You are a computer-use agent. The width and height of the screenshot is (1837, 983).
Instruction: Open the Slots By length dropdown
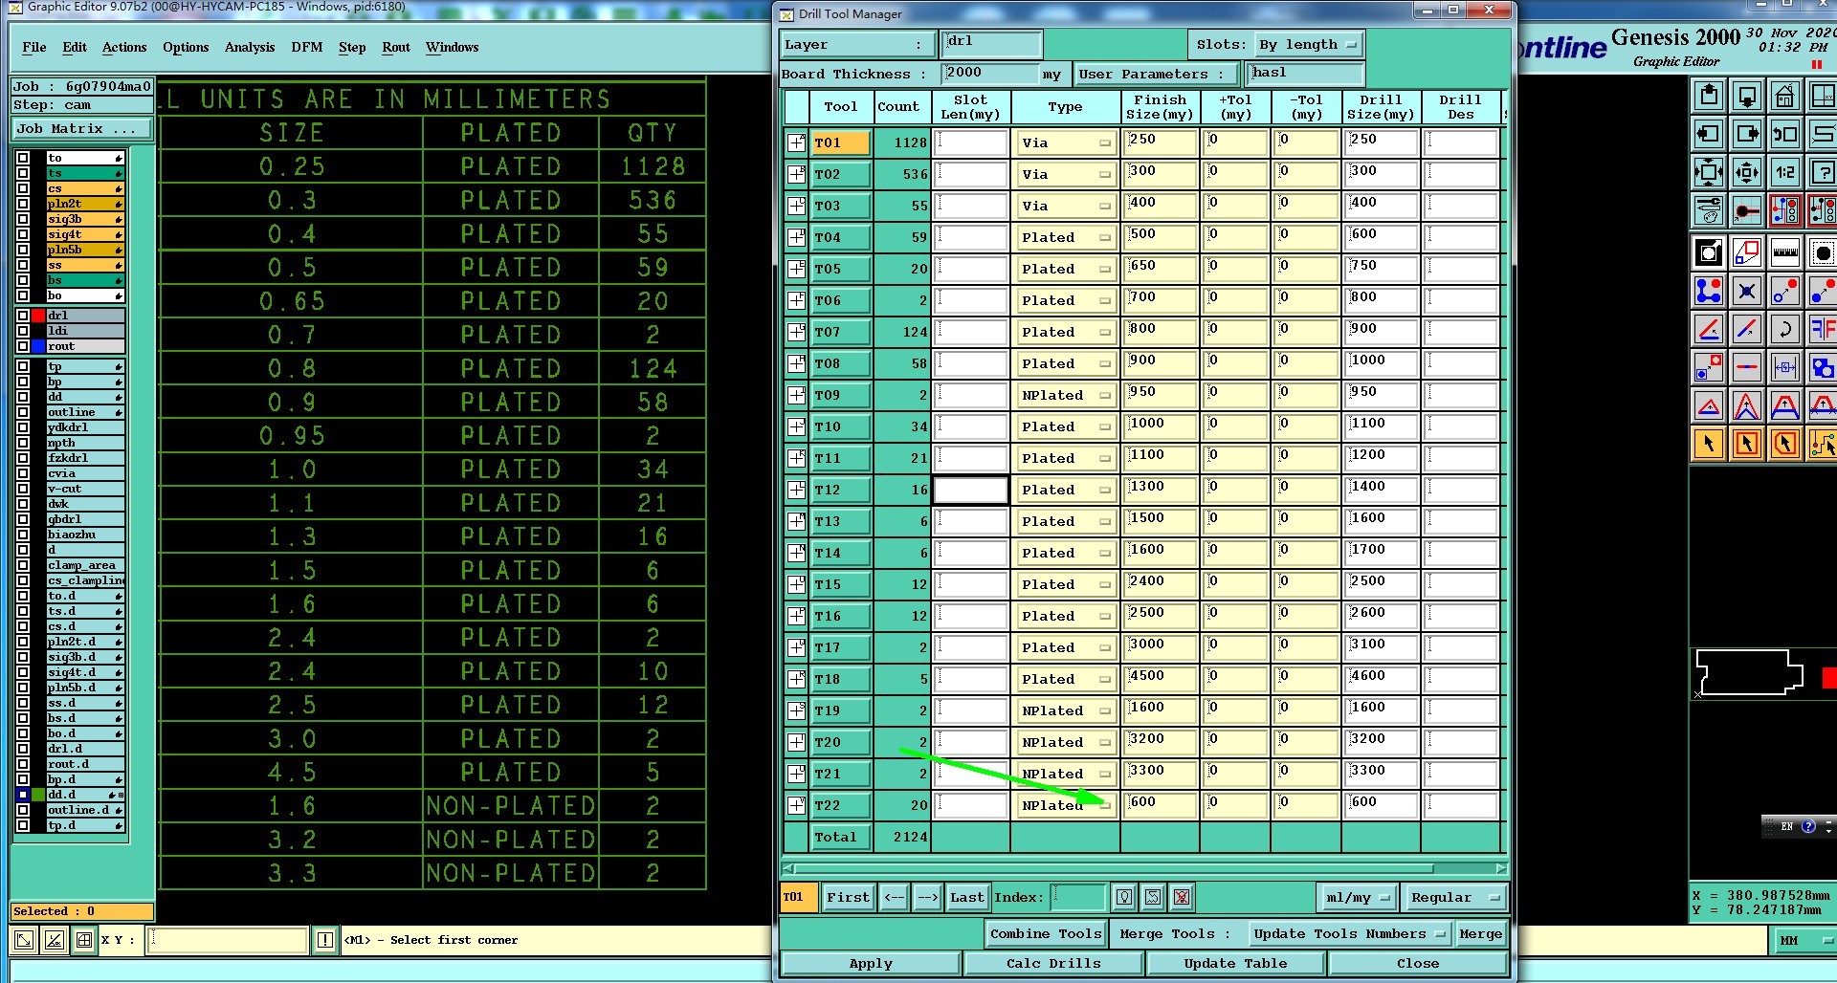click(1308, 44)
